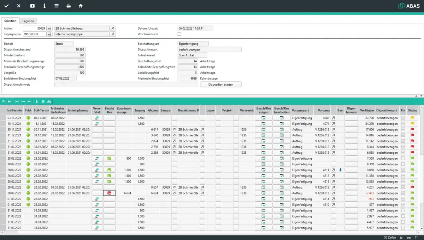Click the Verfügbar column header

click(367, 110)
